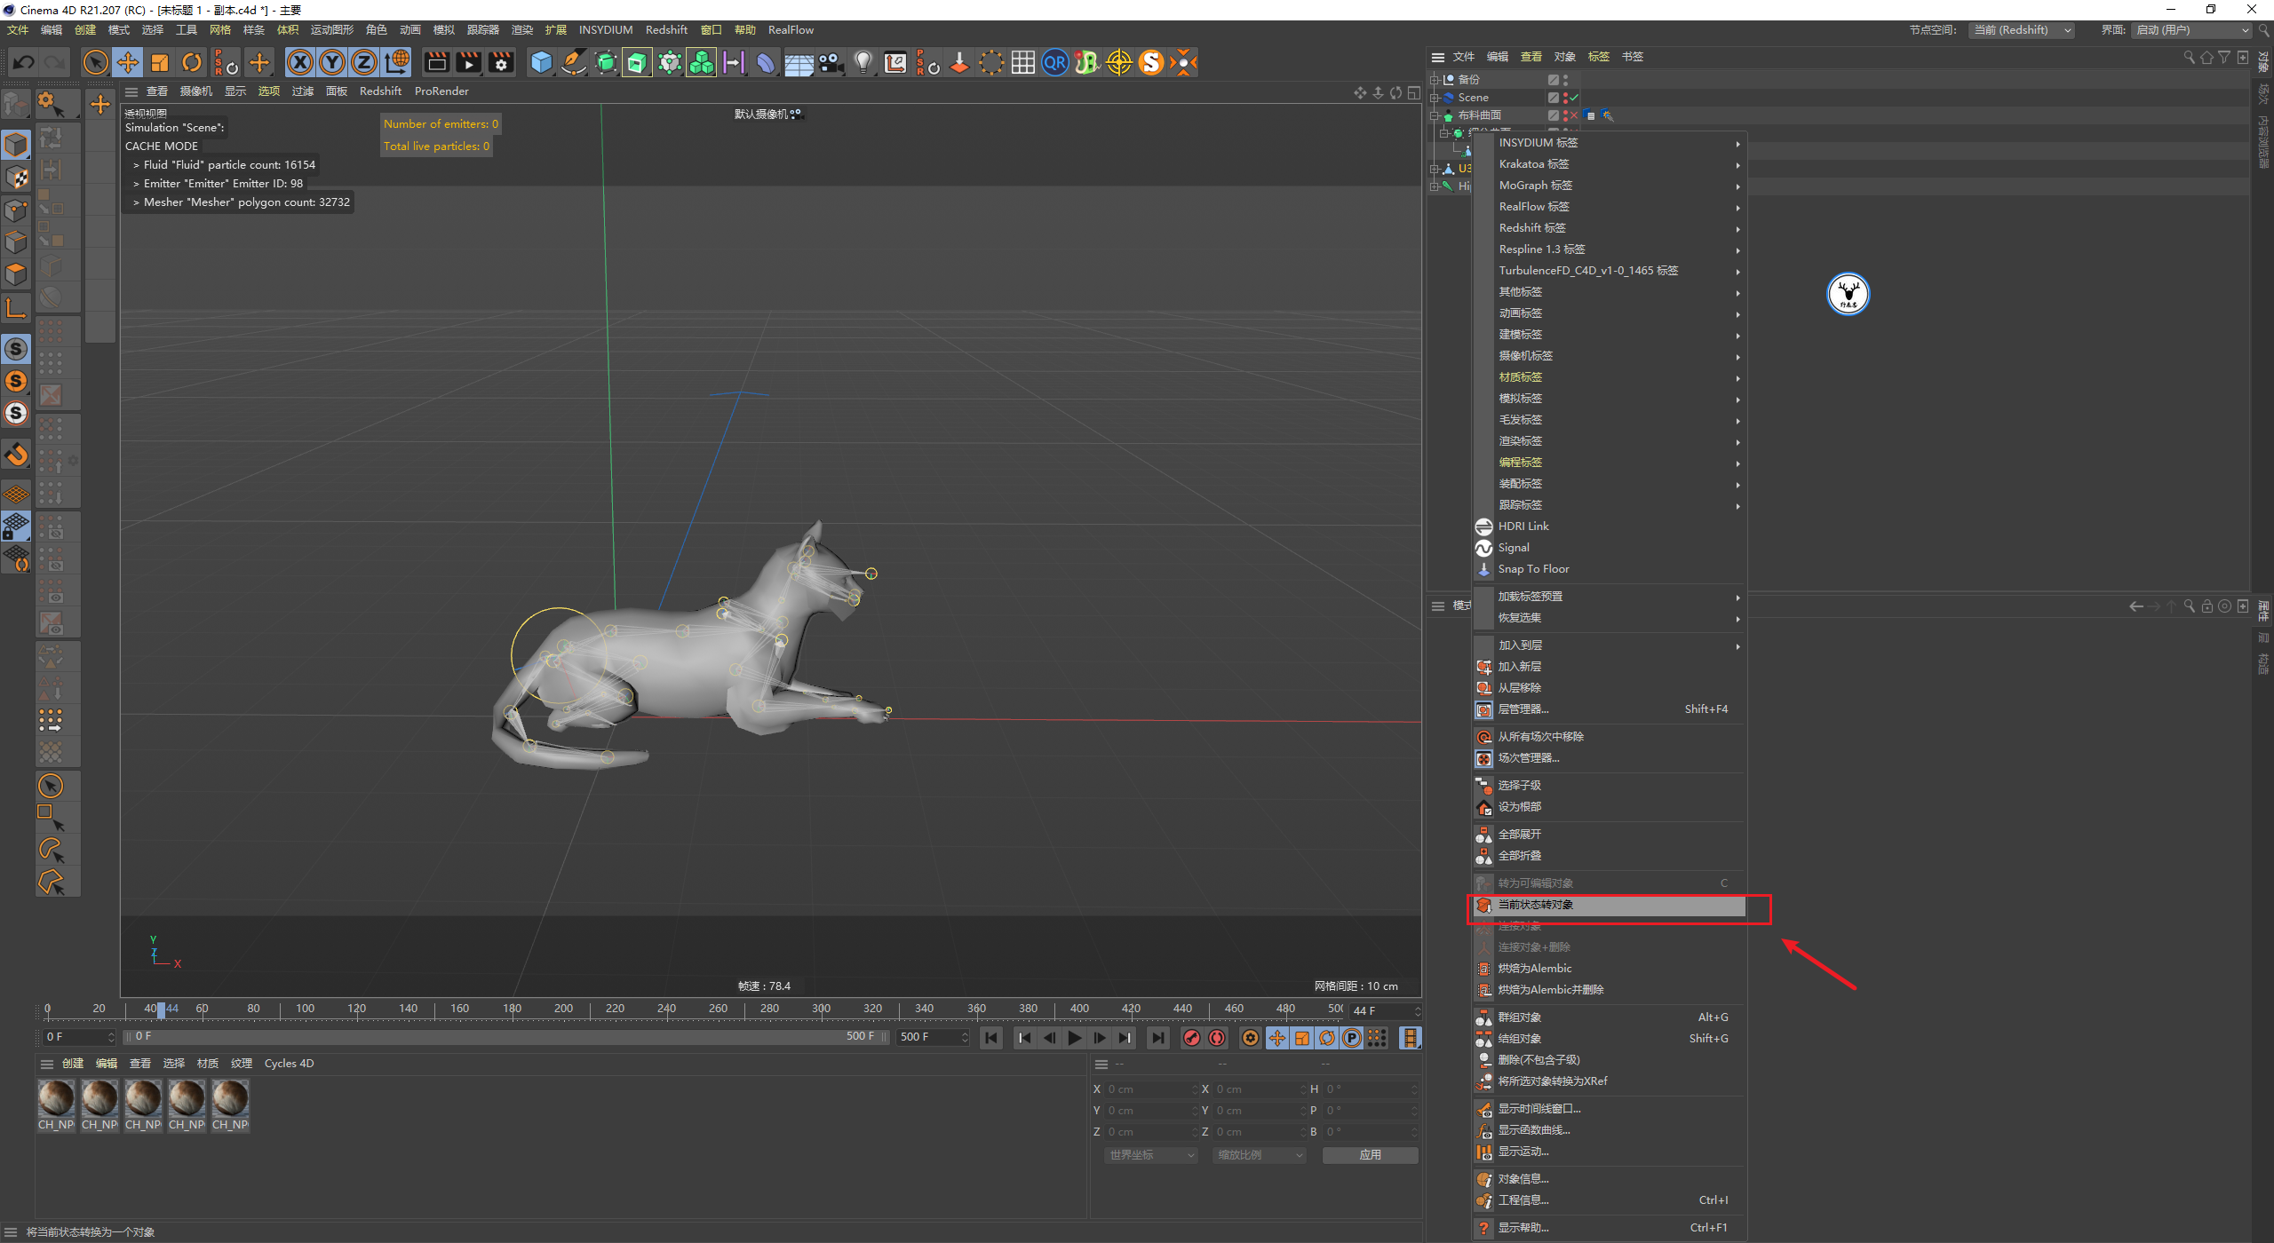Click the first CH_NP material thumbnail
The image size is (2274, 1243).
[56, 1100]
